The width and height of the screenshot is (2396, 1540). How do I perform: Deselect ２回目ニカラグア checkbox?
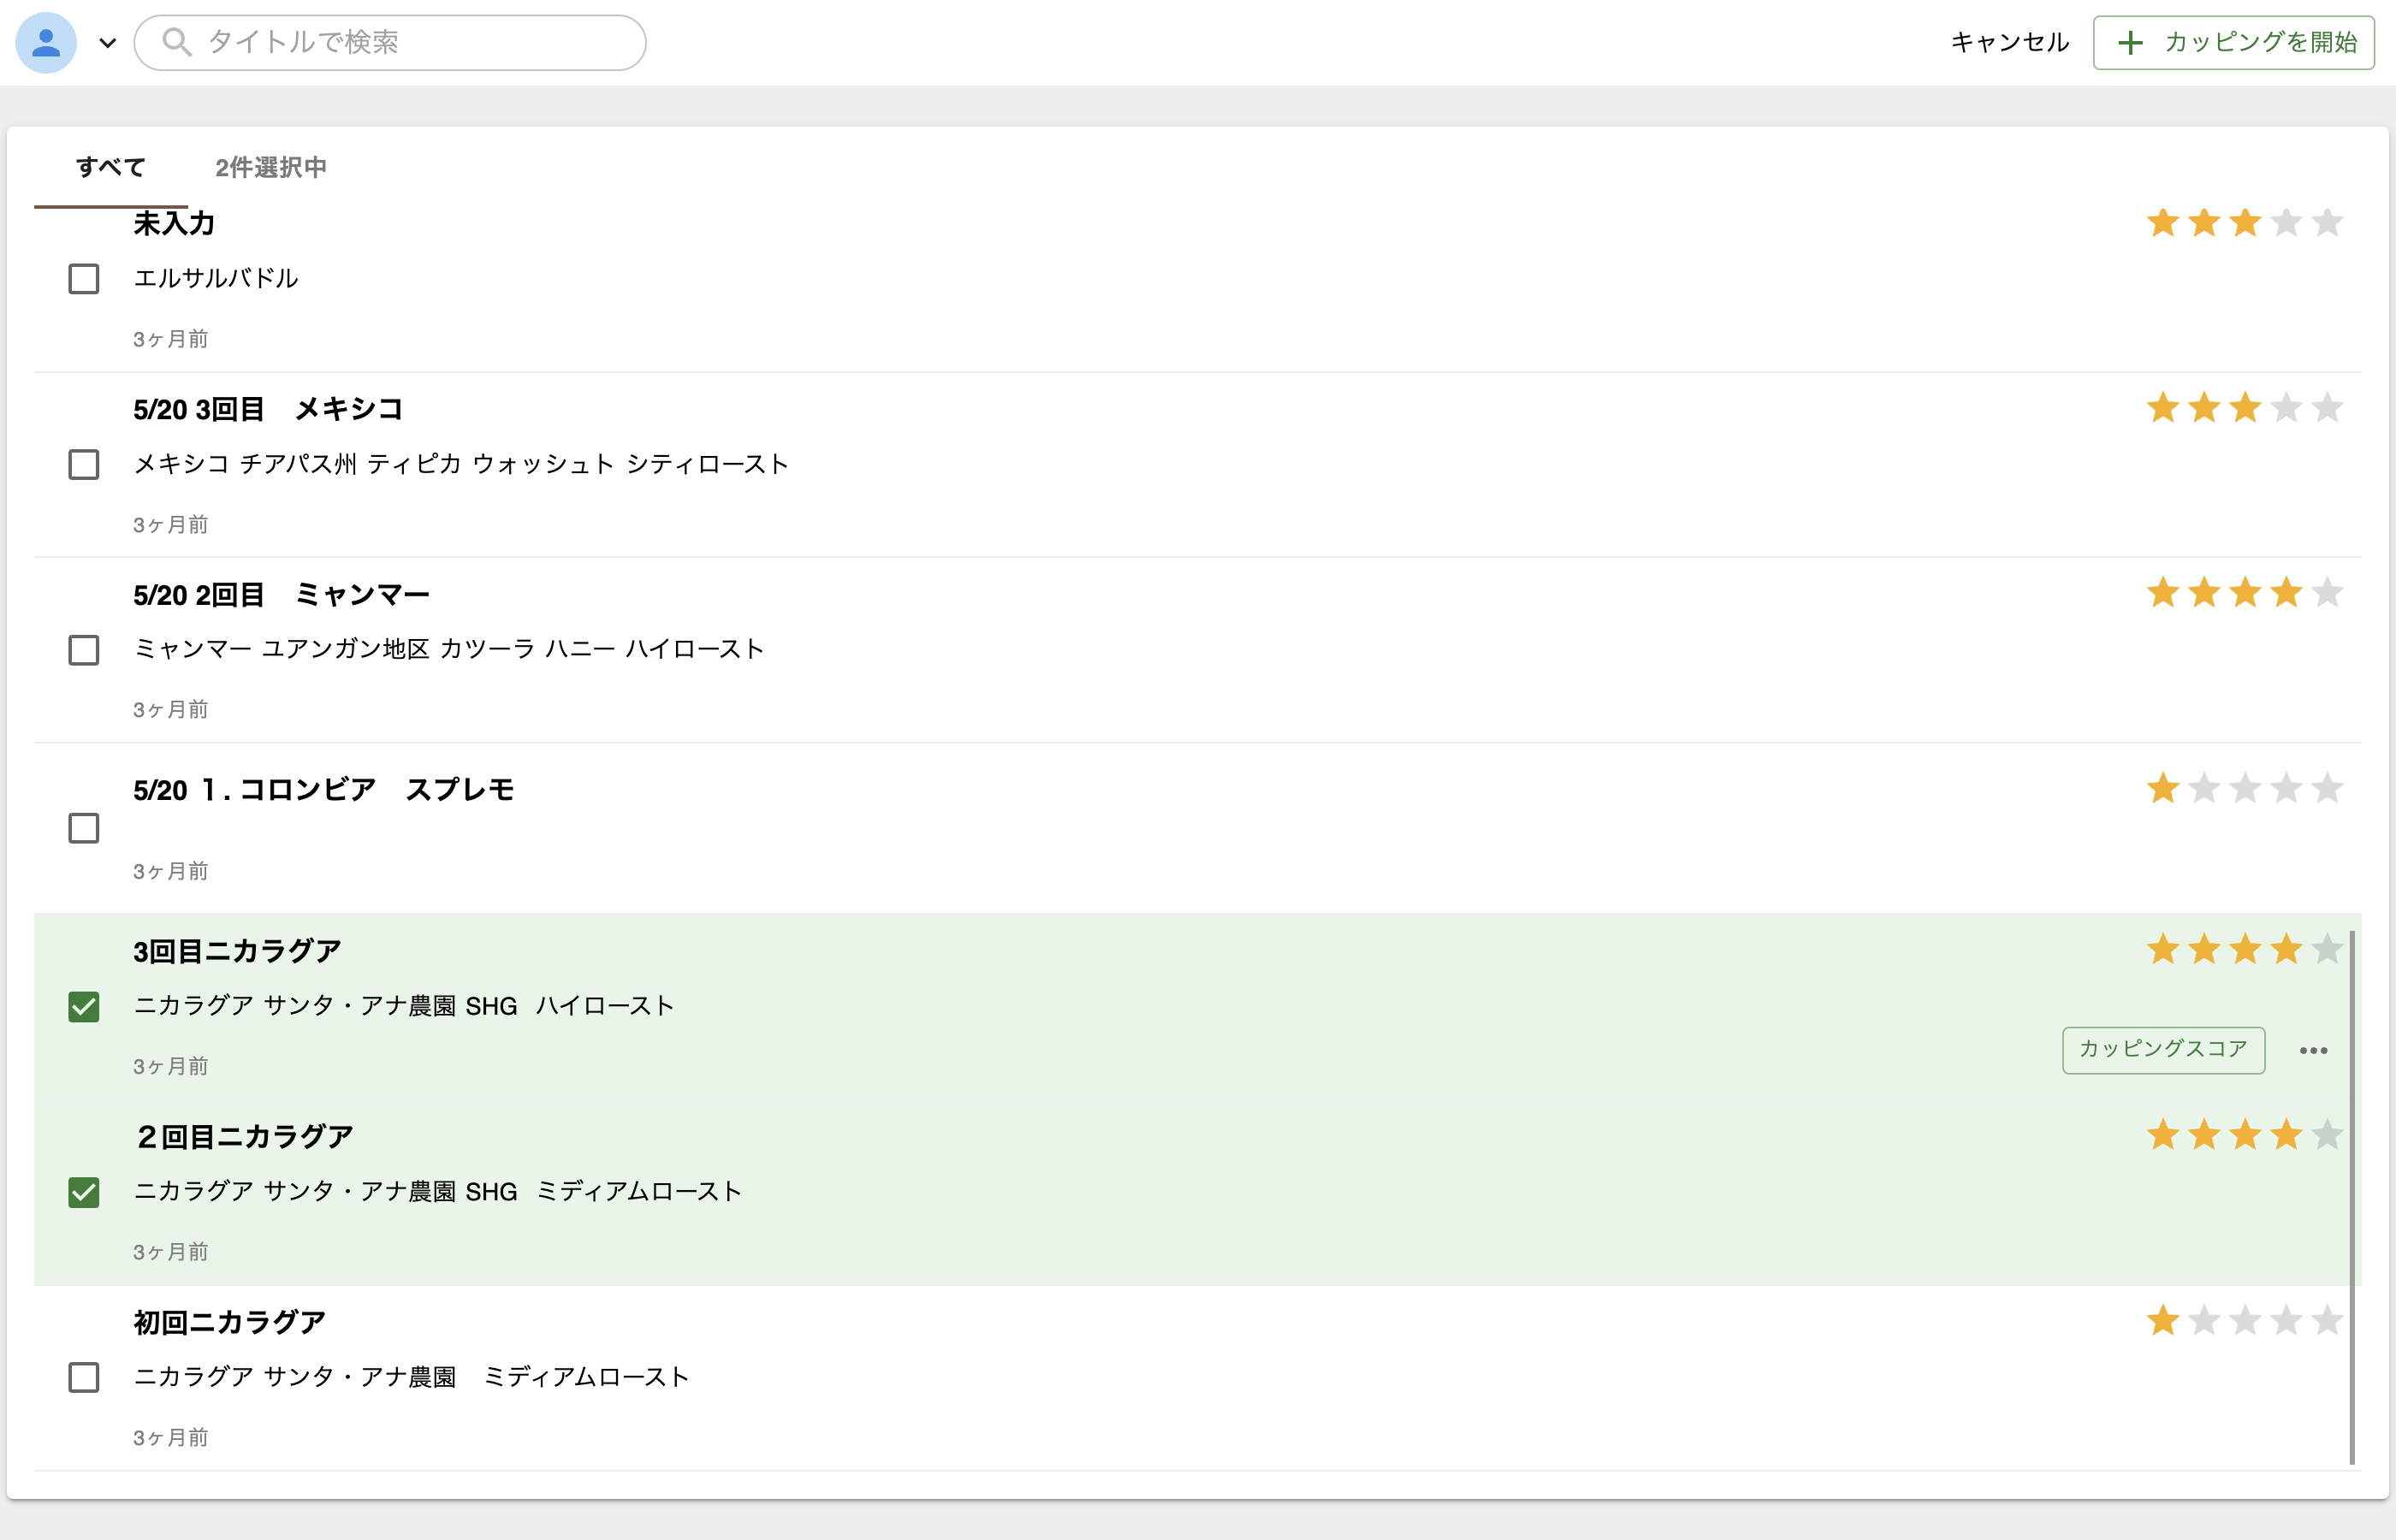click(84, 1192)
